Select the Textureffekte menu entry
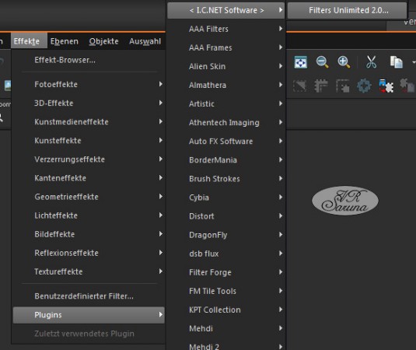The height and width of the screenshot is (350, 416). point(89,271)
